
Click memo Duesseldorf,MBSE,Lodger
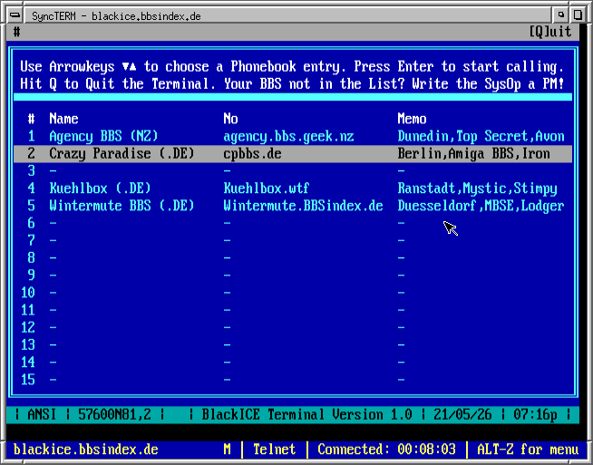click(x=481, y=206)
